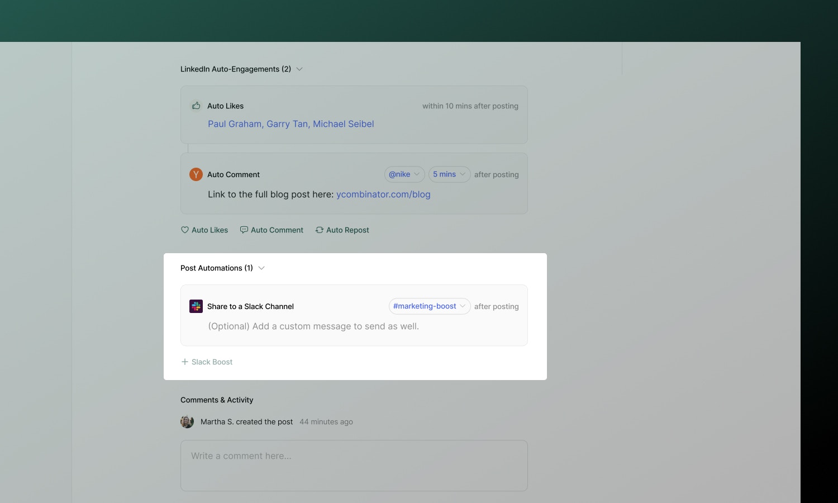Click the repost arrows icon for Auto Repost
This screenshot has width=838, height=503.
click(319, 230)
